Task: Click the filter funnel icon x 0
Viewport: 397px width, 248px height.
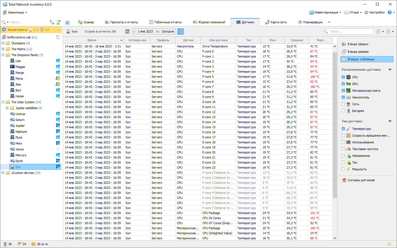Action: (x=42, y=30)
